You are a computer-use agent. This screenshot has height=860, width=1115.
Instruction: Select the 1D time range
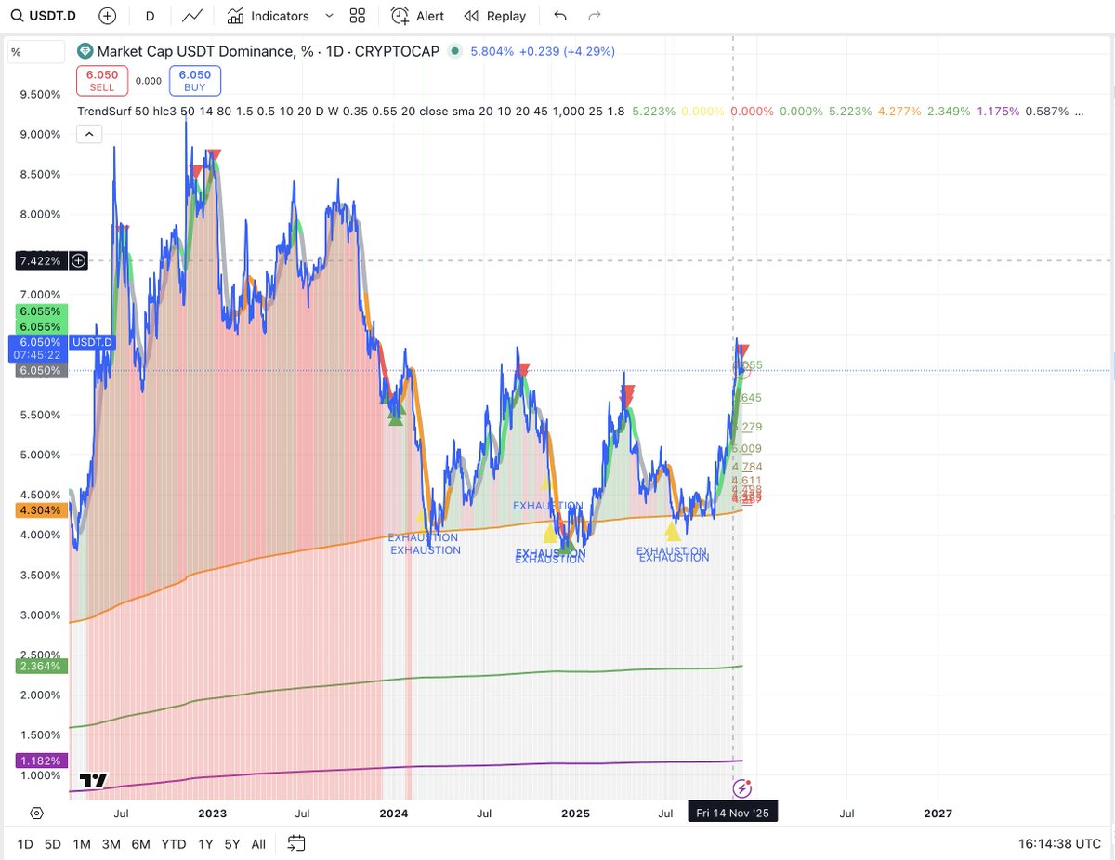point(25,844)
